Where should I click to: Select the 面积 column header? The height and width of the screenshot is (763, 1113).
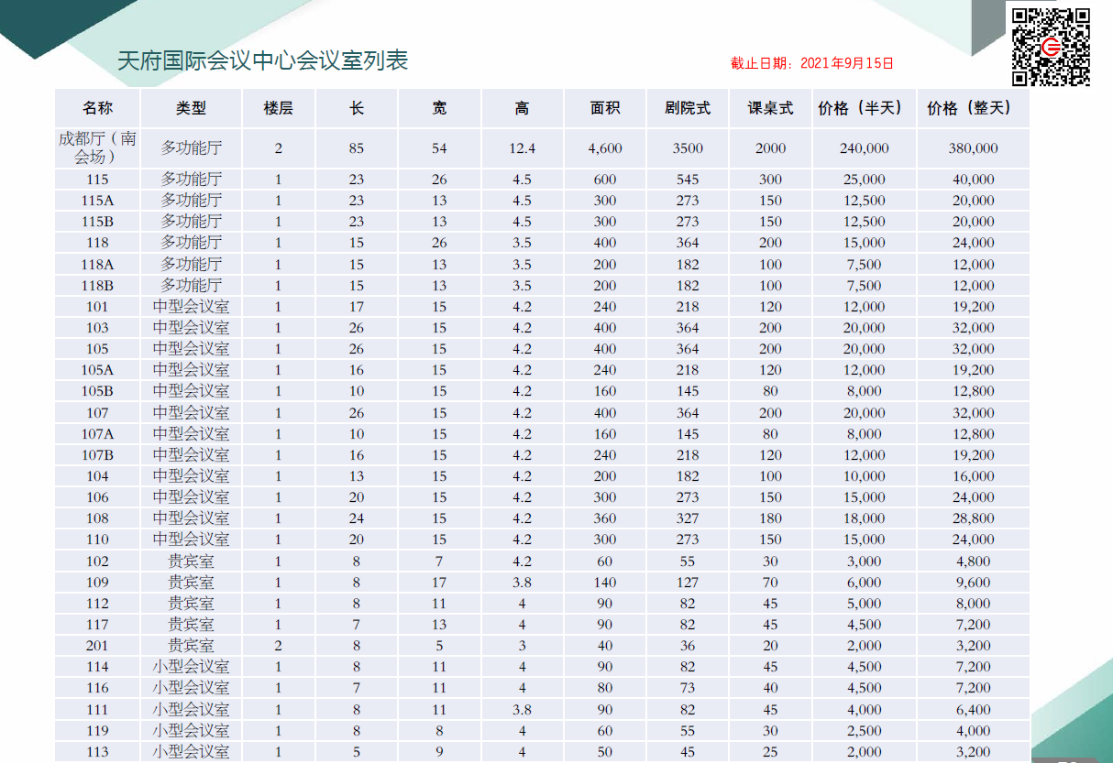(x=605, y=108)
